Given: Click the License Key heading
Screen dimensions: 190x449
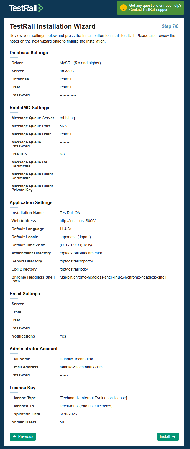Looking at the screenshot, I should tap(22, 388).
